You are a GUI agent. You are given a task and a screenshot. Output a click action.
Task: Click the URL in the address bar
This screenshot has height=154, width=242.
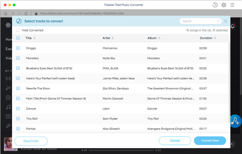[82, 13]
